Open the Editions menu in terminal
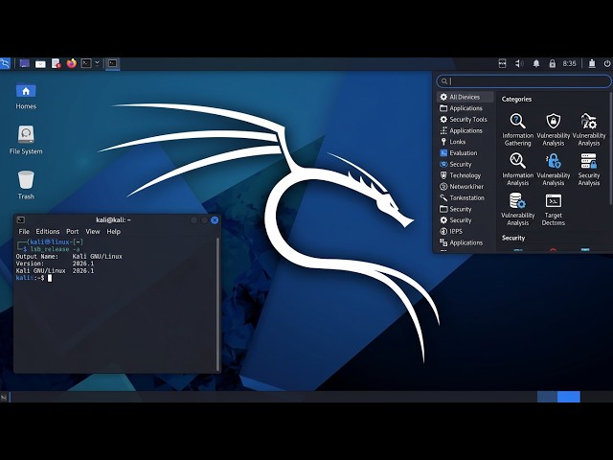This screenshot has height=460, width=613. coord(48,232)
